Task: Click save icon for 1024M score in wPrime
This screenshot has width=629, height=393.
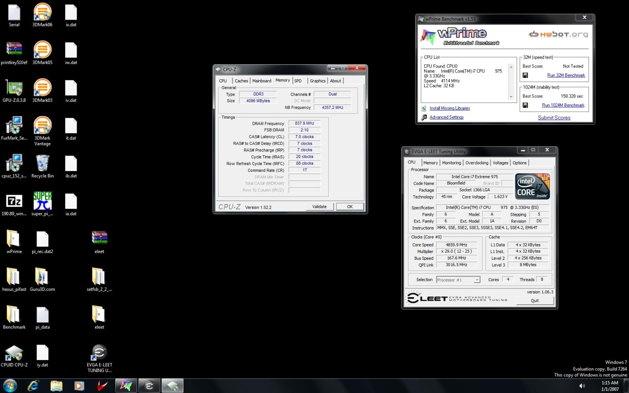Action: (x=525, y=105)
